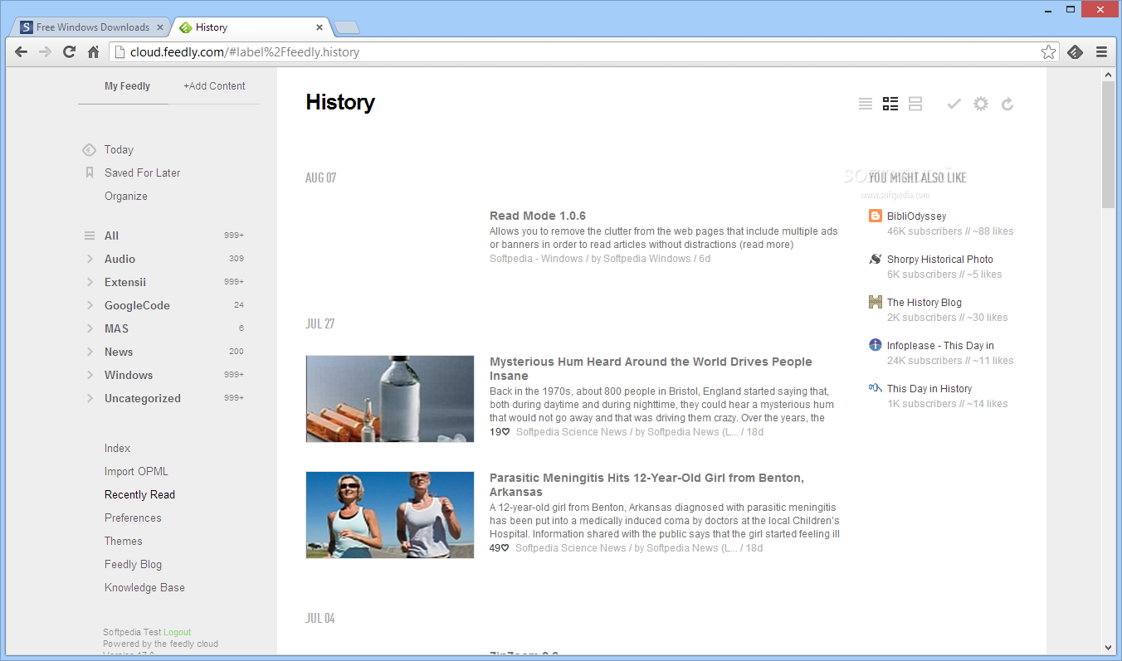
Task: Close the Free Windows Downloads tab
Action: [160, 27]
